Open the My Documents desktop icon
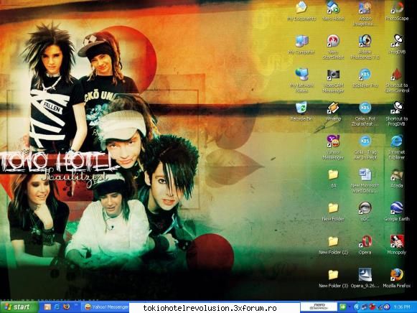This screenshot has width=417, height=313. (x=301, y=11)
